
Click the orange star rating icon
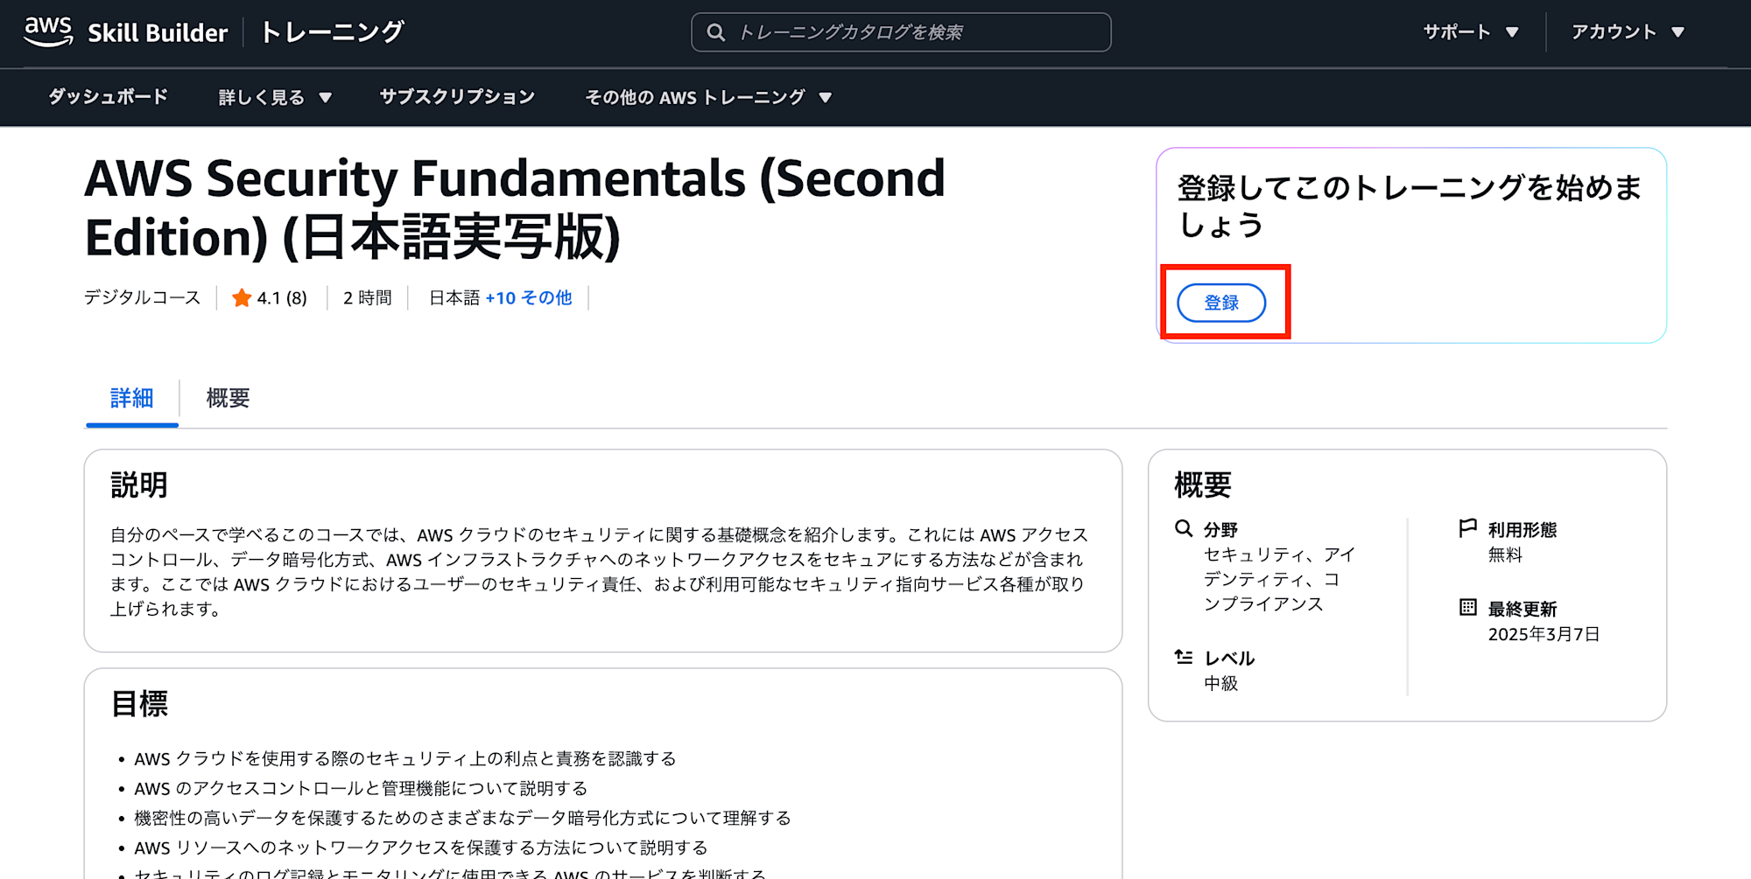(242, 298)
